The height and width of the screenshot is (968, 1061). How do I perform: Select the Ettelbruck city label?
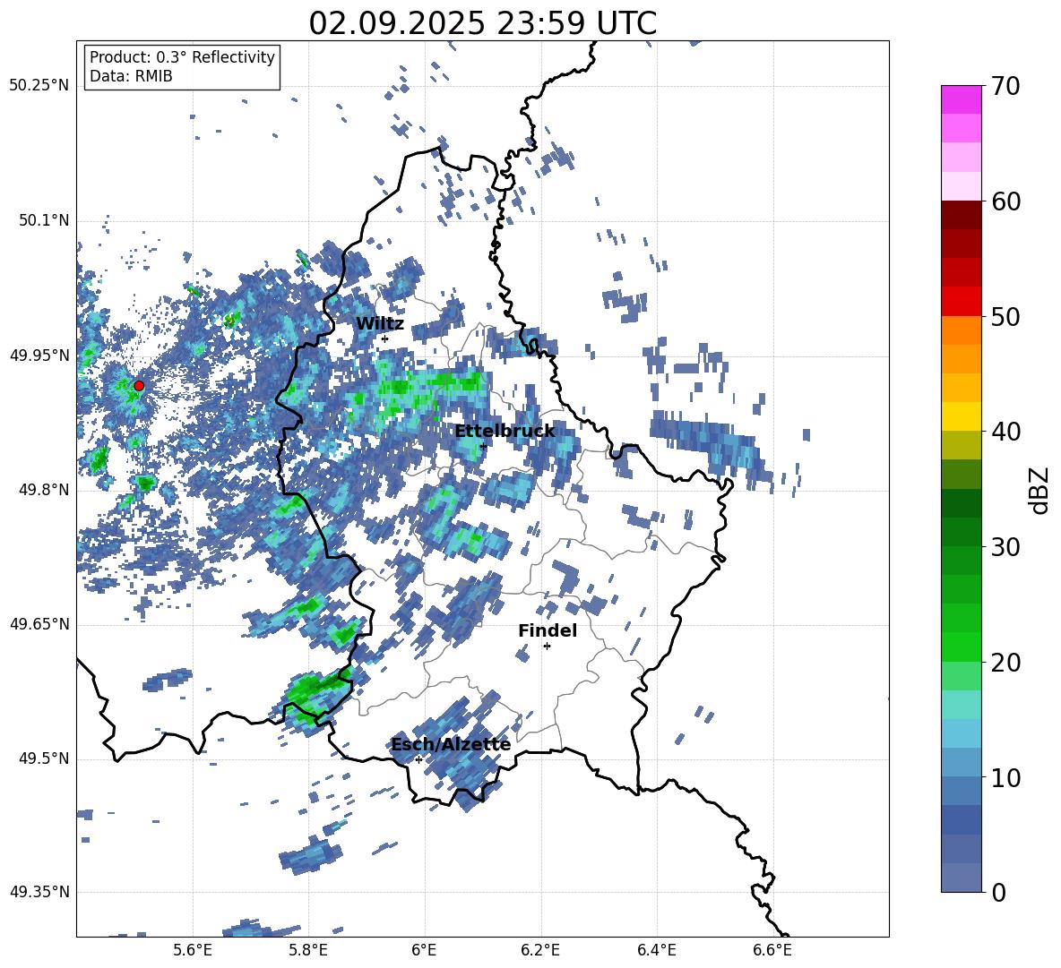pyautogui.click(x=505, y=432)
